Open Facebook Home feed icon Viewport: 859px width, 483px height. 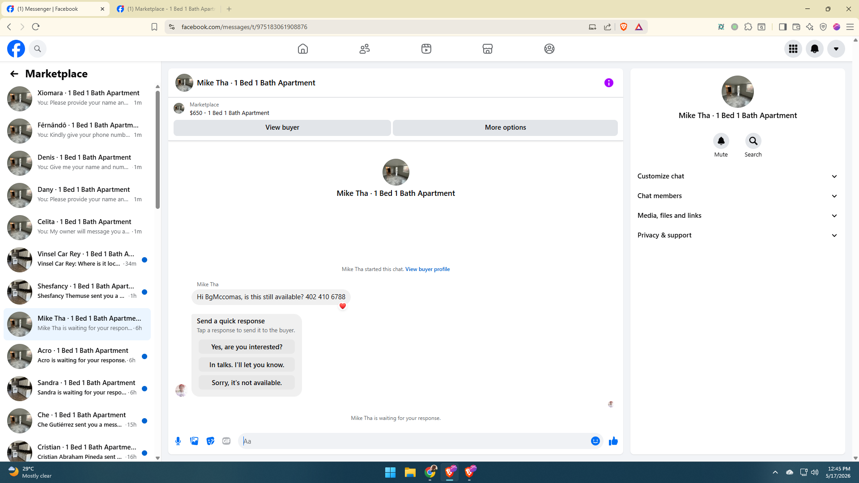pyautogui.click(x=303, y=49)
